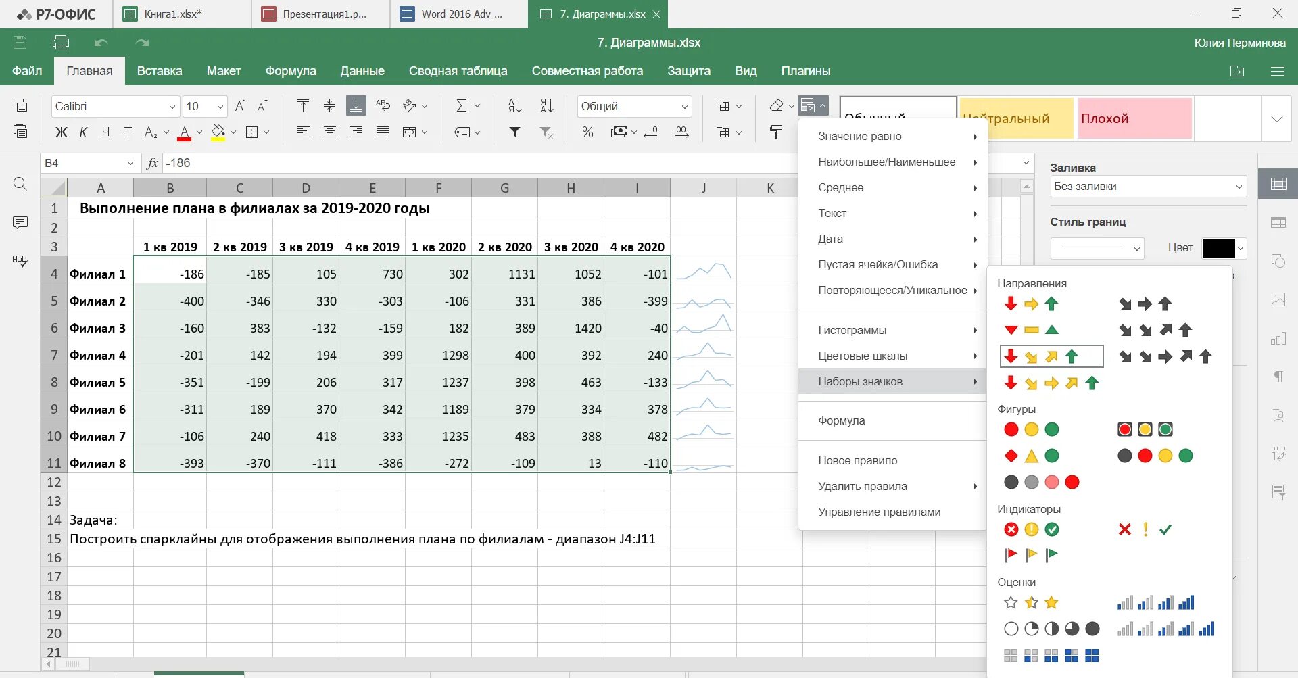The width and height of the screenshot is (1298, 678).
Task: Decrease decimal places
Action: pyautogui.click(x=650, y=132)
